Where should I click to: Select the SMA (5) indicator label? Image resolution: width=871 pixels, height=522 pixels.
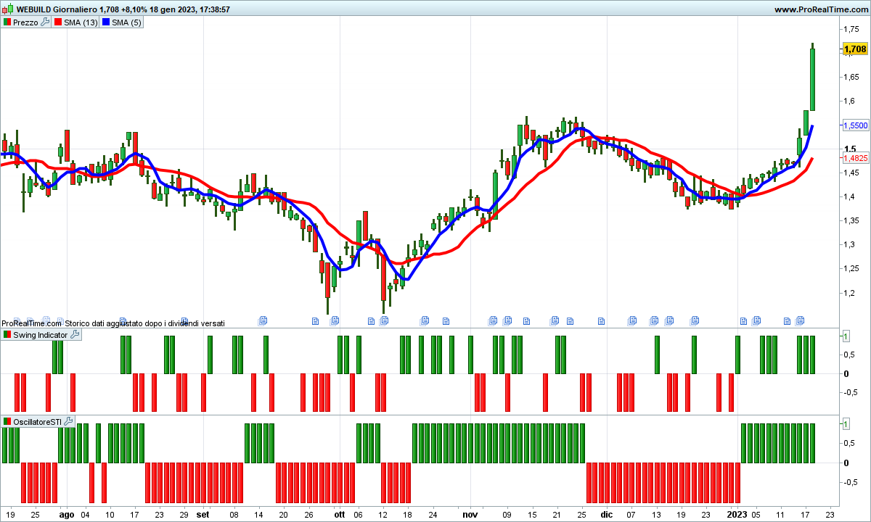point(126,22)
